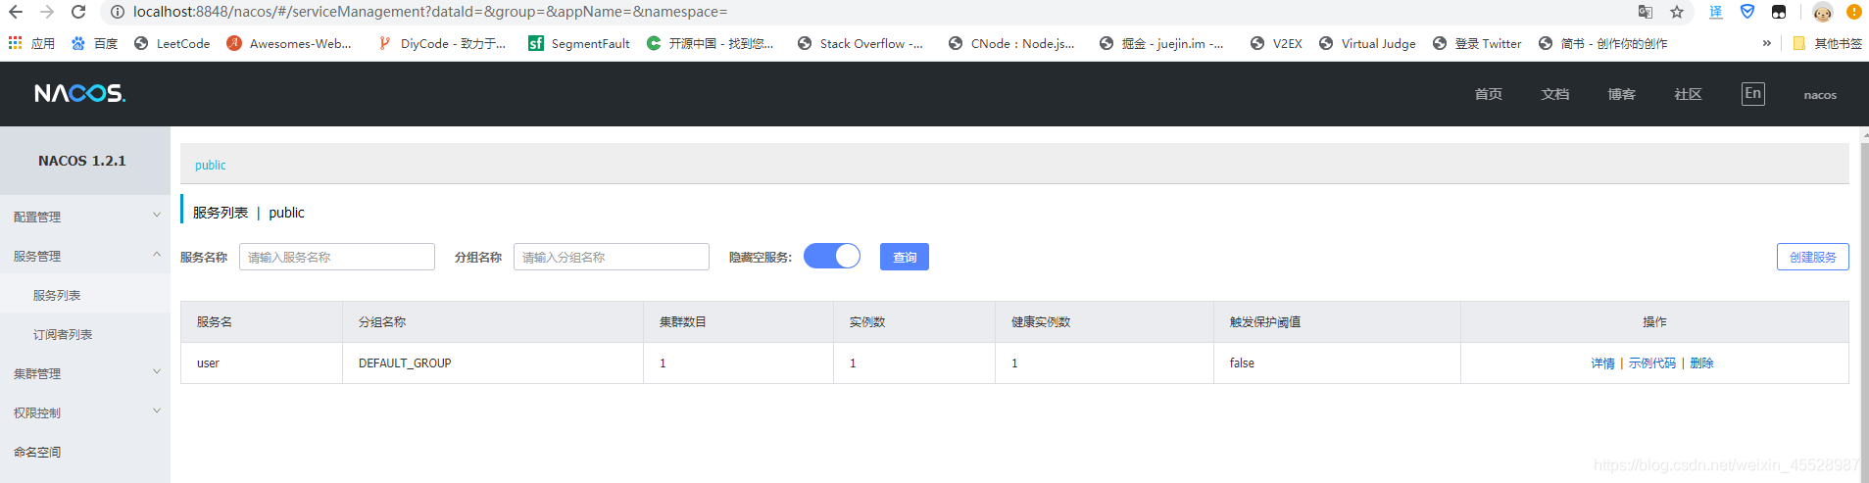
Task: Open the LeetCode bookmark
Action: coord(172,43)
